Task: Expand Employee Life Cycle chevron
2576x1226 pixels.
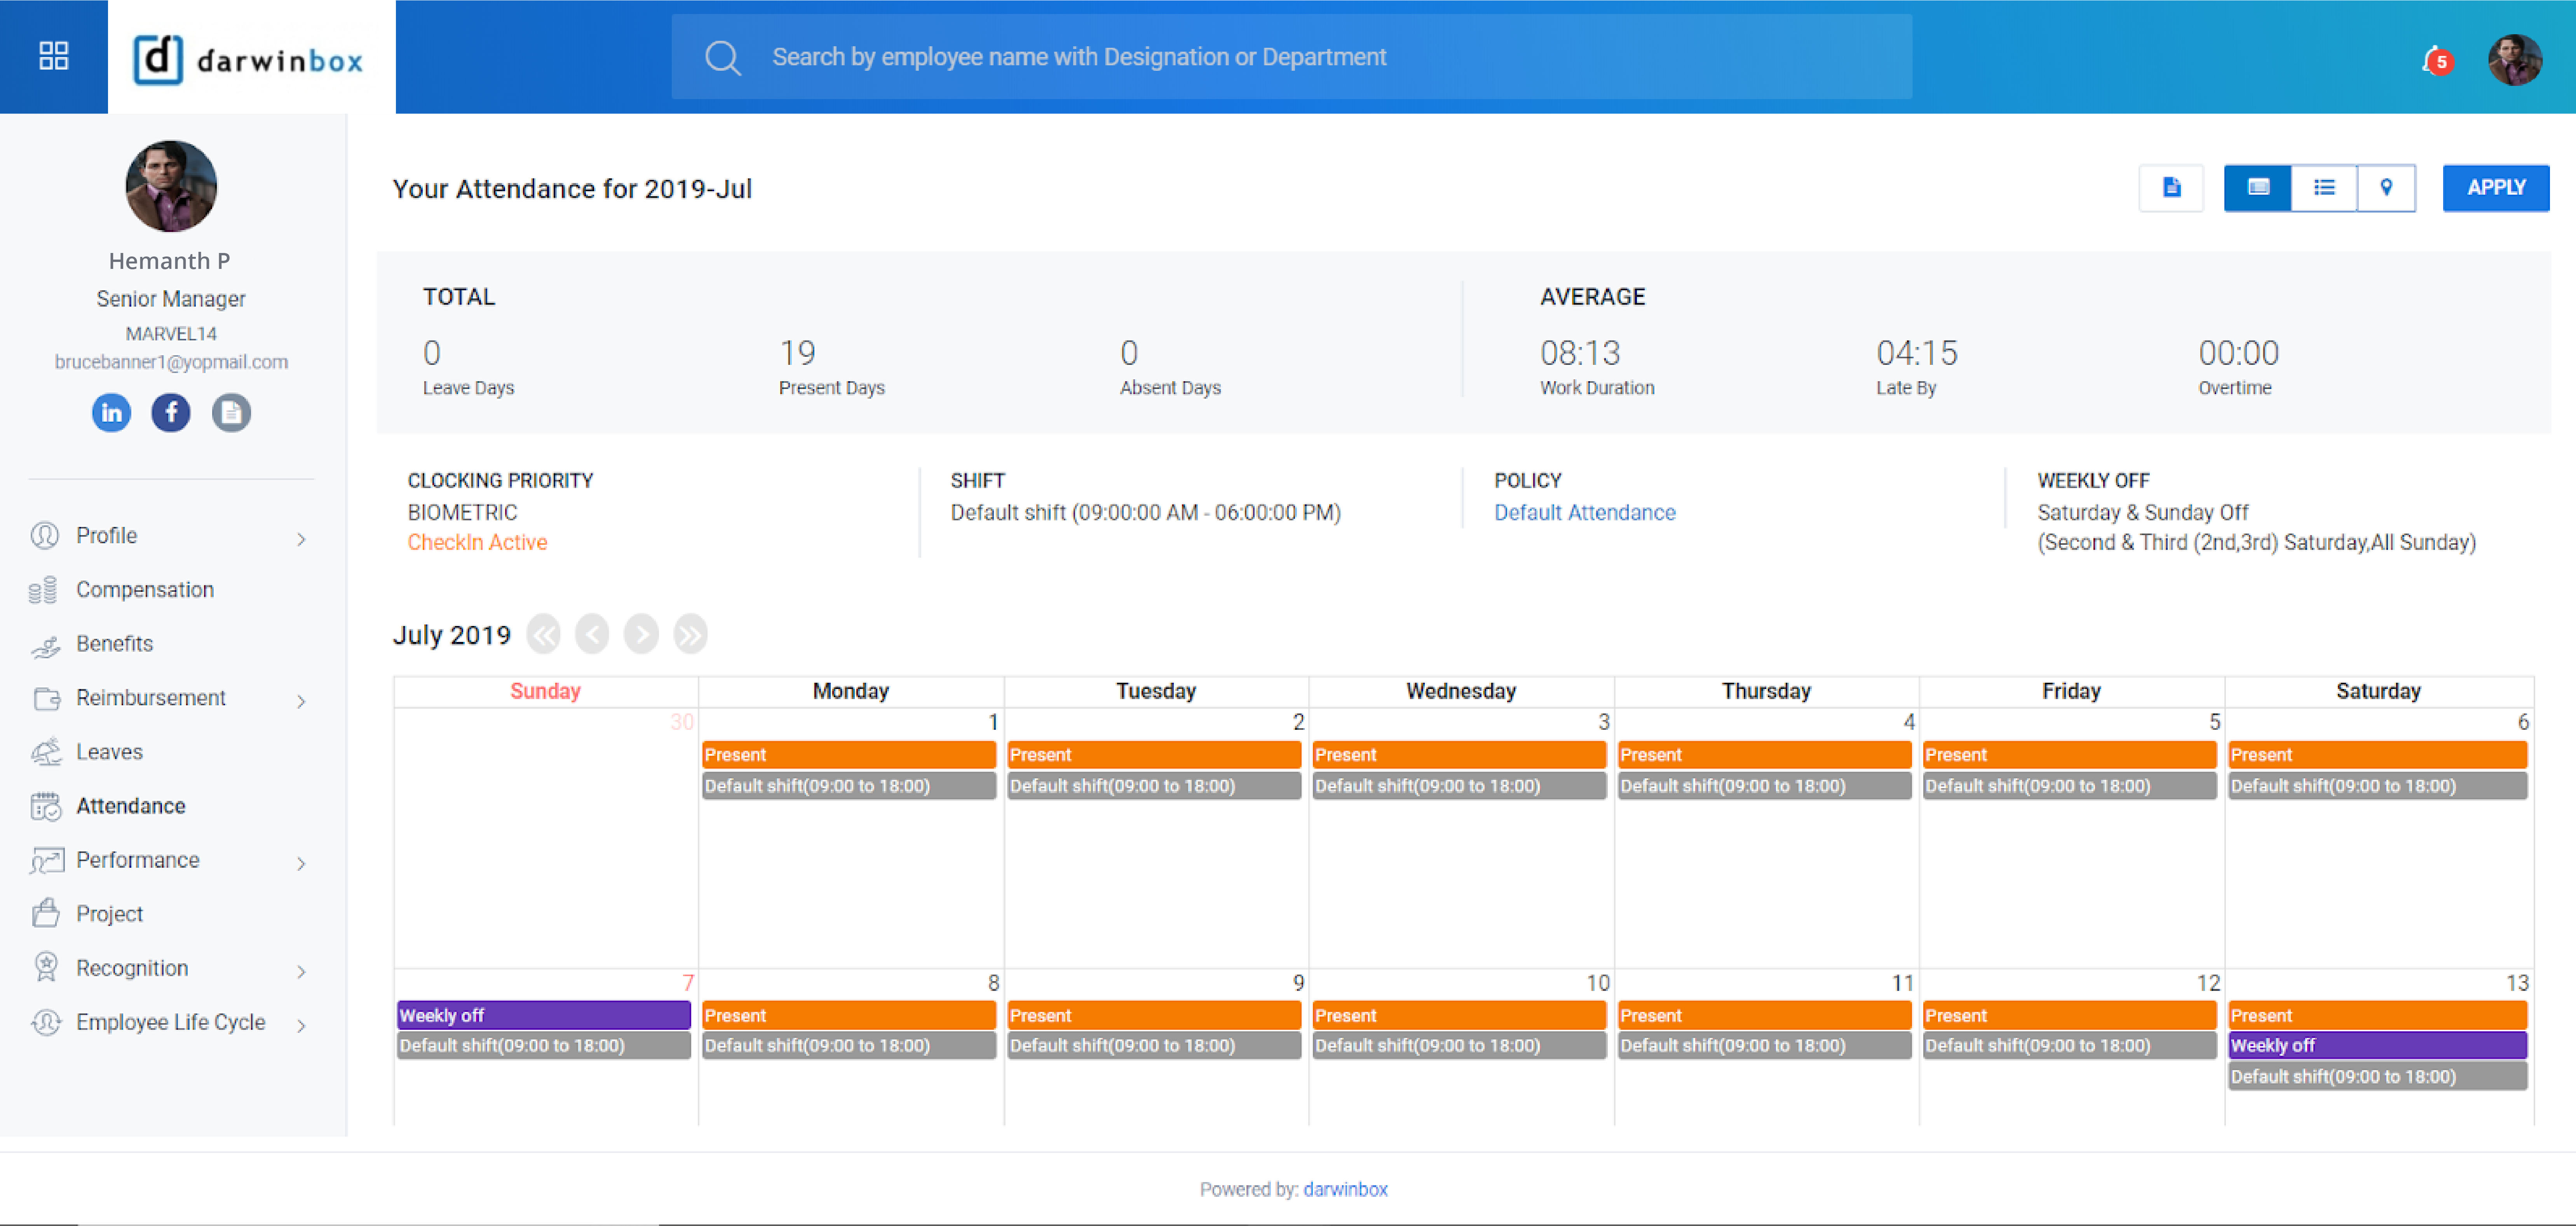Action: (301, 1025)
